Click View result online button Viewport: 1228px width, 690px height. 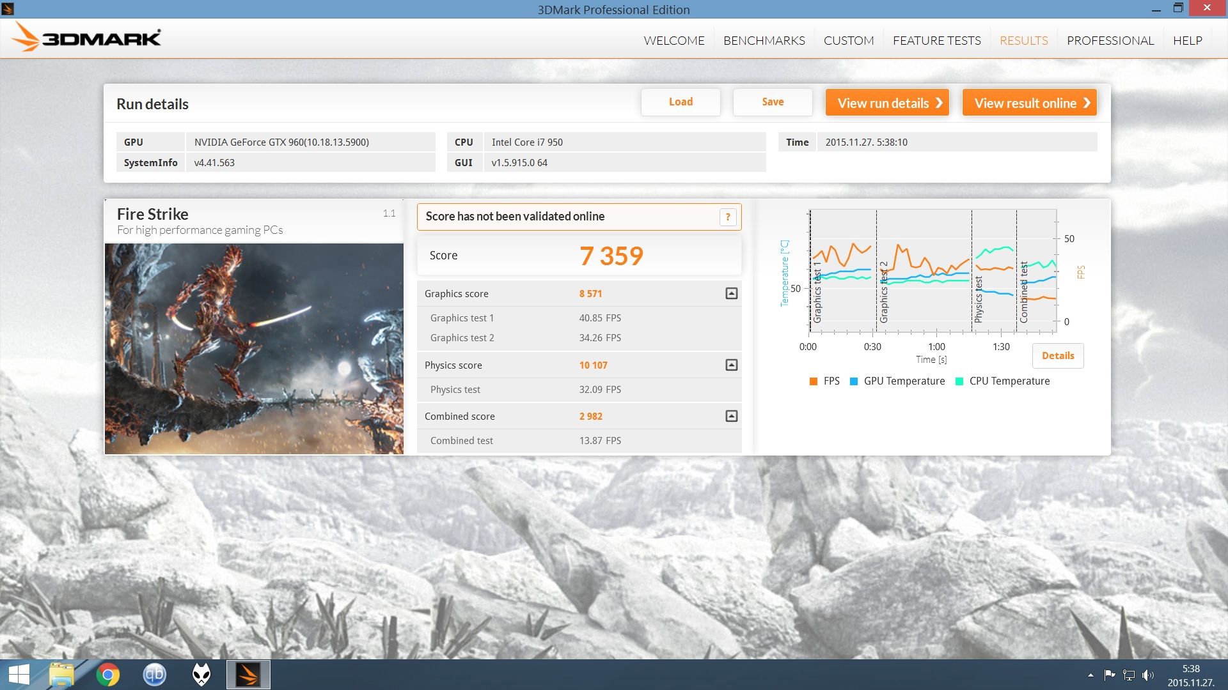[x=1029, y=103]
